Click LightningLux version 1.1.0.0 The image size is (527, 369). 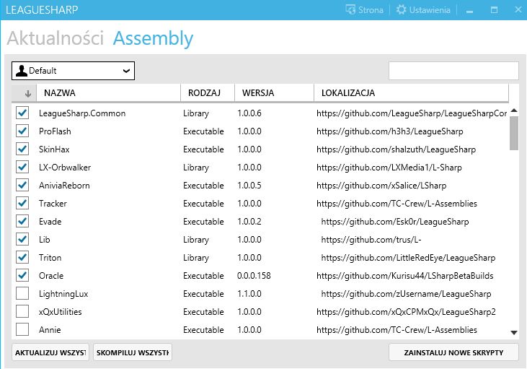pyautogui.click(x=249, y=294)
